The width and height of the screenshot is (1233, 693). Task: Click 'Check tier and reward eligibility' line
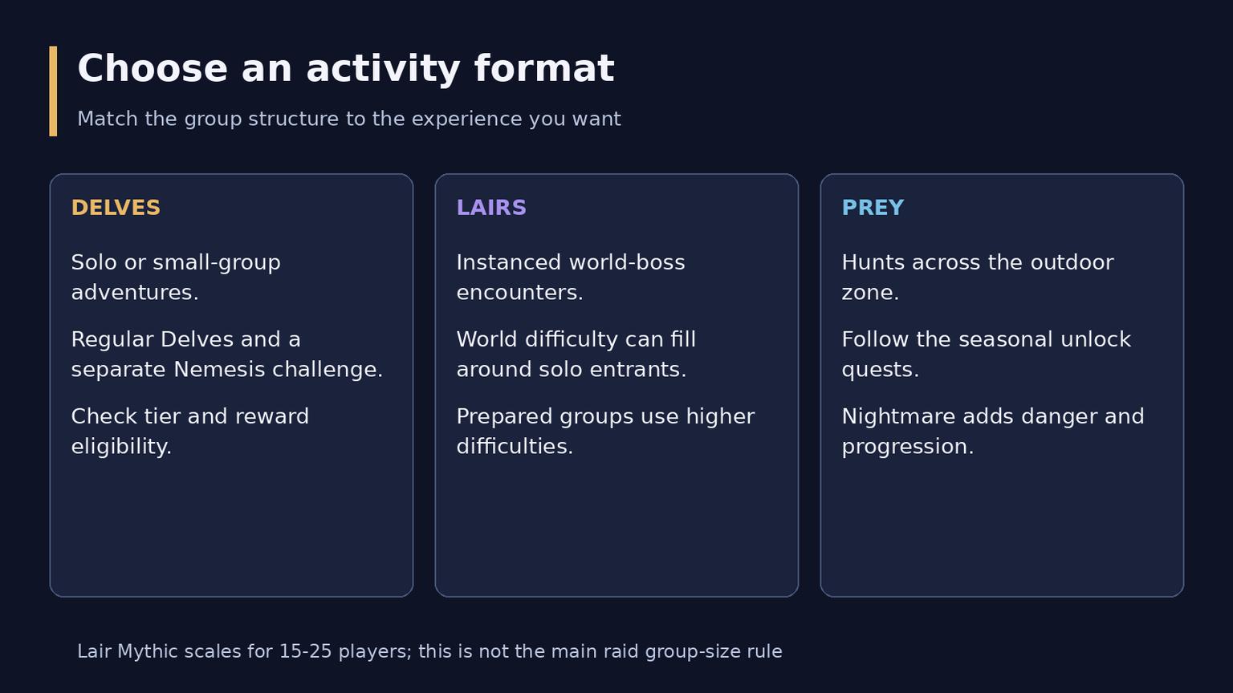(190, 432)
